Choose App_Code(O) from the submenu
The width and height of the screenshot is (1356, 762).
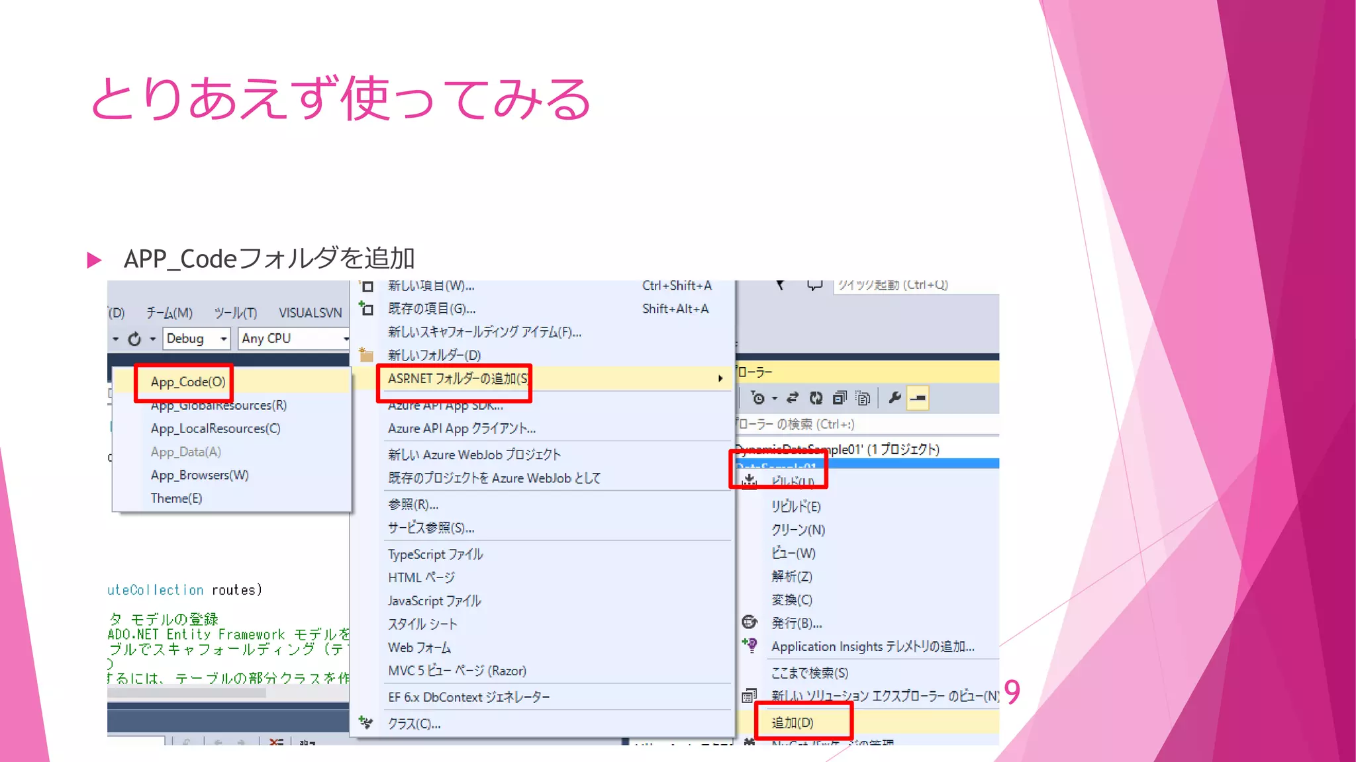(x=188, y=382)
